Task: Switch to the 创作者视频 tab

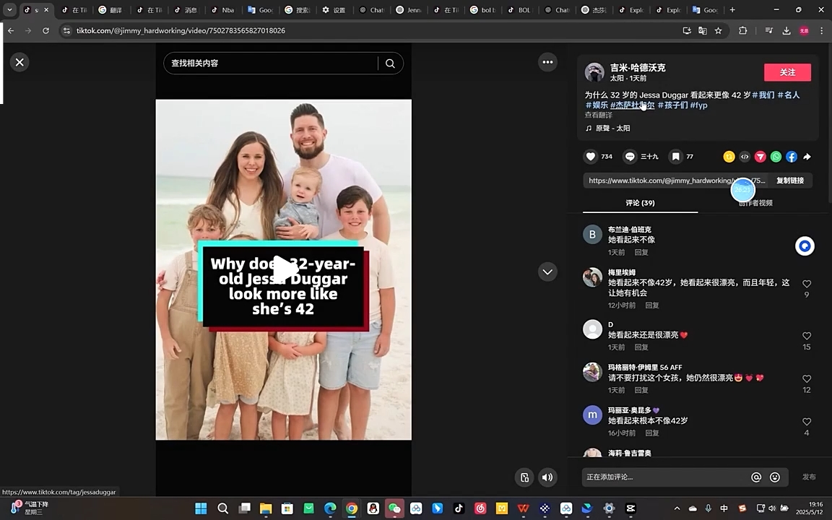Action: click(755, 203)
